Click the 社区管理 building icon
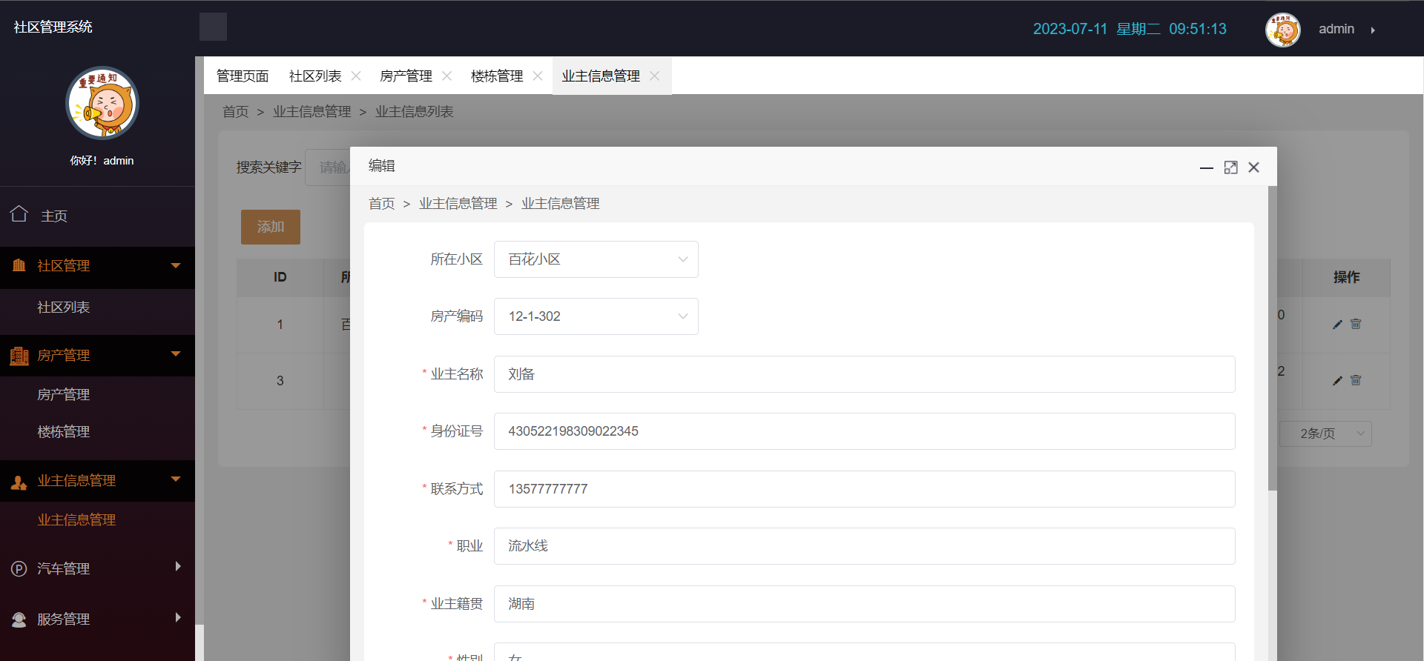Image resolution: width=1424 pixels, height=661 pixels. 19,265
